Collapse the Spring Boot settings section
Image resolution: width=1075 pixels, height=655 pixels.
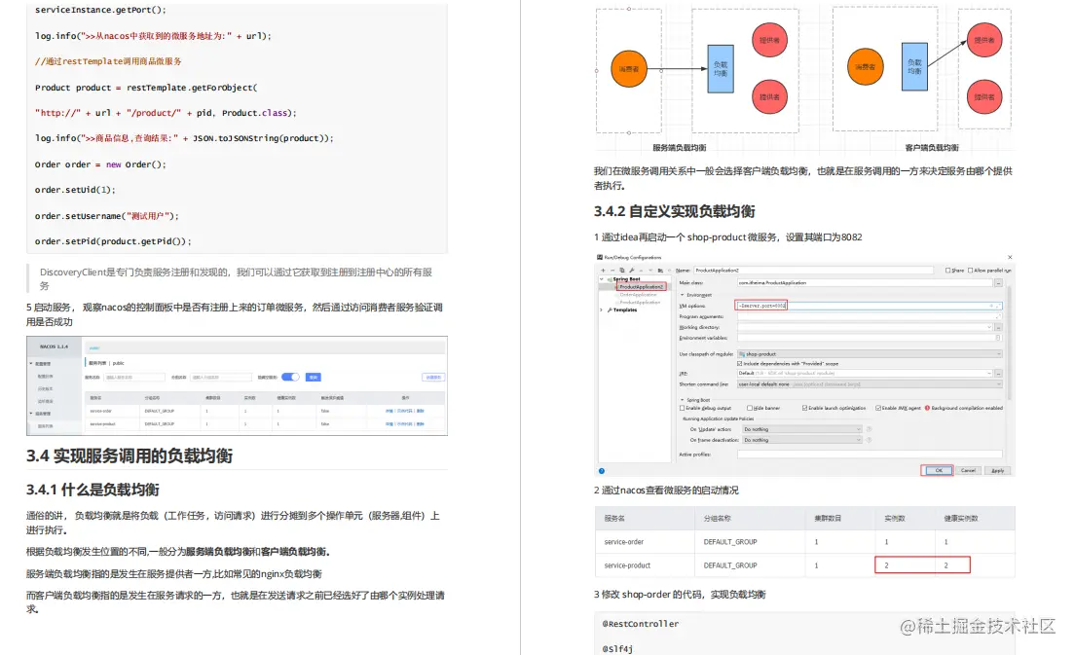tap(683, 399)
